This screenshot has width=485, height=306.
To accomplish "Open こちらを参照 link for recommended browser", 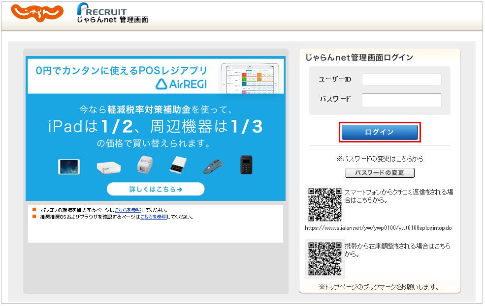I will click(153, 217).
